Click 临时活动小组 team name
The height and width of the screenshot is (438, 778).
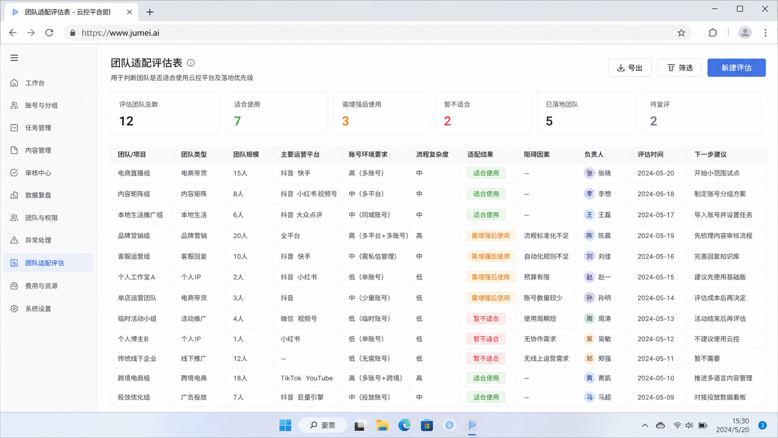137,319
